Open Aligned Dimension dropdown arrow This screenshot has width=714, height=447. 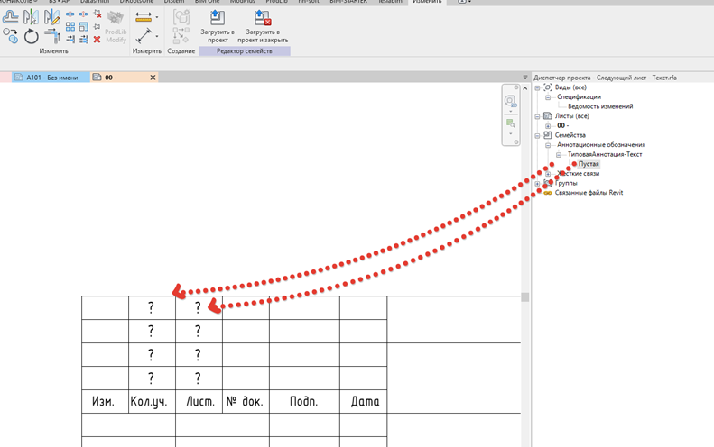[x=157, y=36]
